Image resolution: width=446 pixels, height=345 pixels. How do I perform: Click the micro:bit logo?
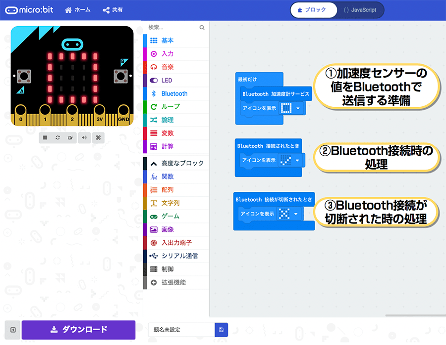point(29,10)
